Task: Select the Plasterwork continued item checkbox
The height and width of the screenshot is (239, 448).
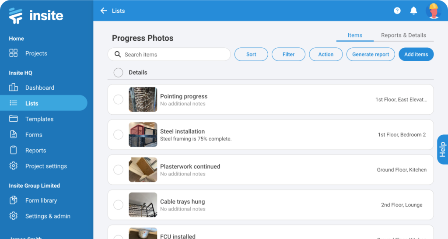Action: click(x=118, y=169)
